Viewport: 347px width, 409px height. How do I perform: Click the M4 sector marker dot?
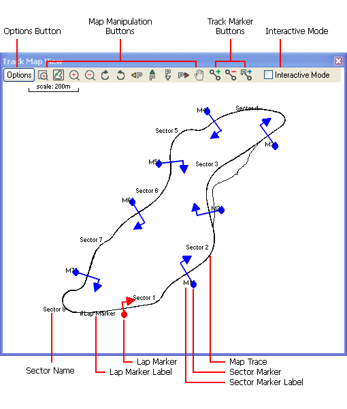(x=208, y=111)
